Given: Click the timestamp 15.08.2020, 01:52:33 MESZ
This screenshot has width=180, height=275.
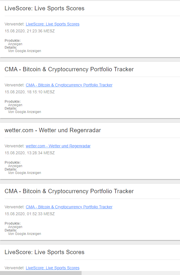Looking at the screenshot, I should pos(29,214).
